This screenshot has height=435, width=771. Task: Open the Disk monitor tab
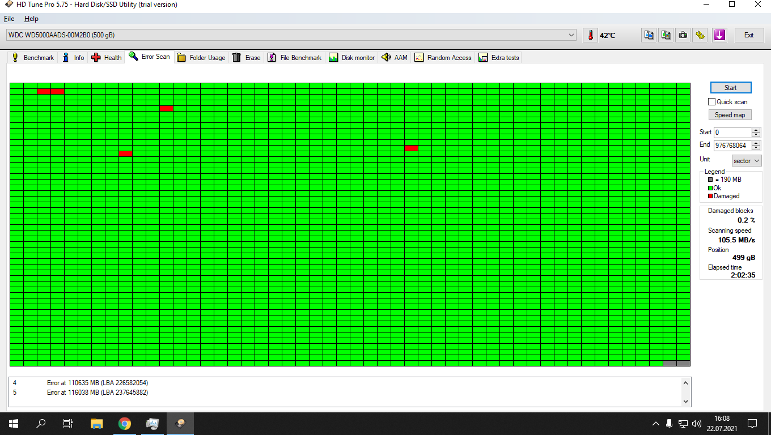pos(352,58)
